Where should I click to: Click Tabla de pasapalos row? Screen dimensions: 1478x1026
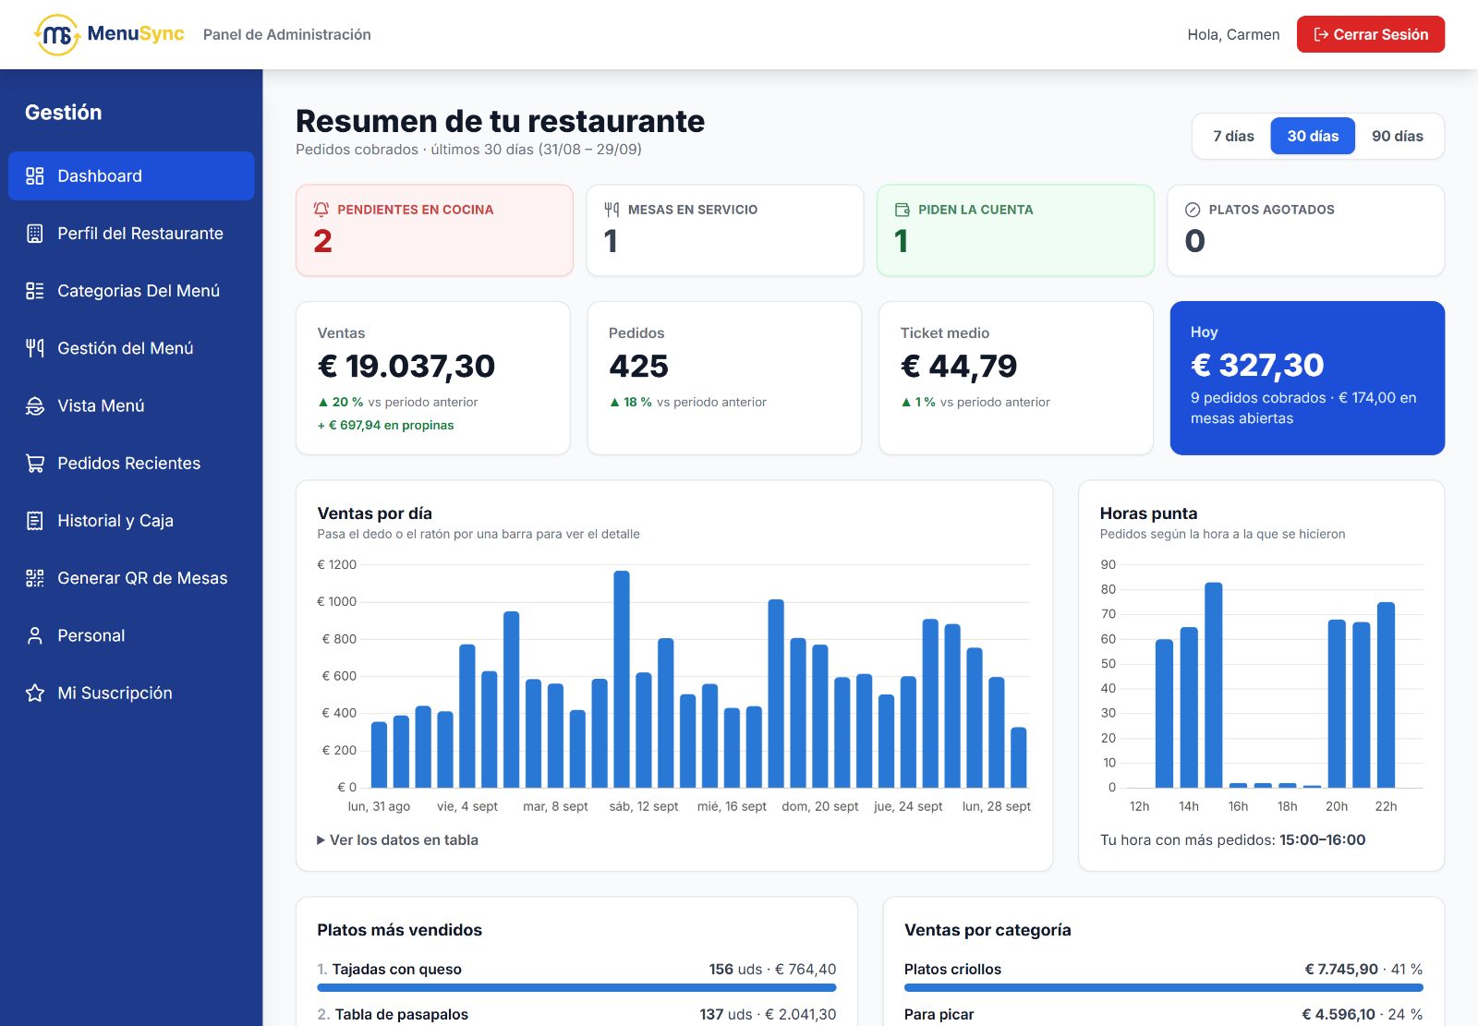coord(576,1014)
